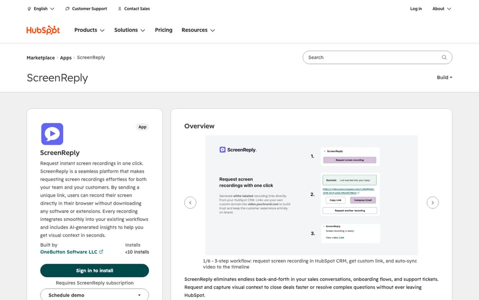Open the Pricing page
The image size is (479, 300).
[x=163, y=30]
